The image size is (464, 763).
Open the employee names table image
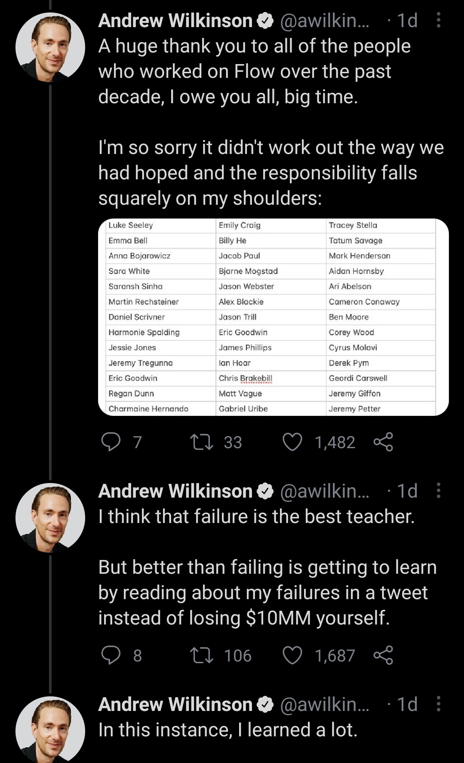[x=273, y=317]
